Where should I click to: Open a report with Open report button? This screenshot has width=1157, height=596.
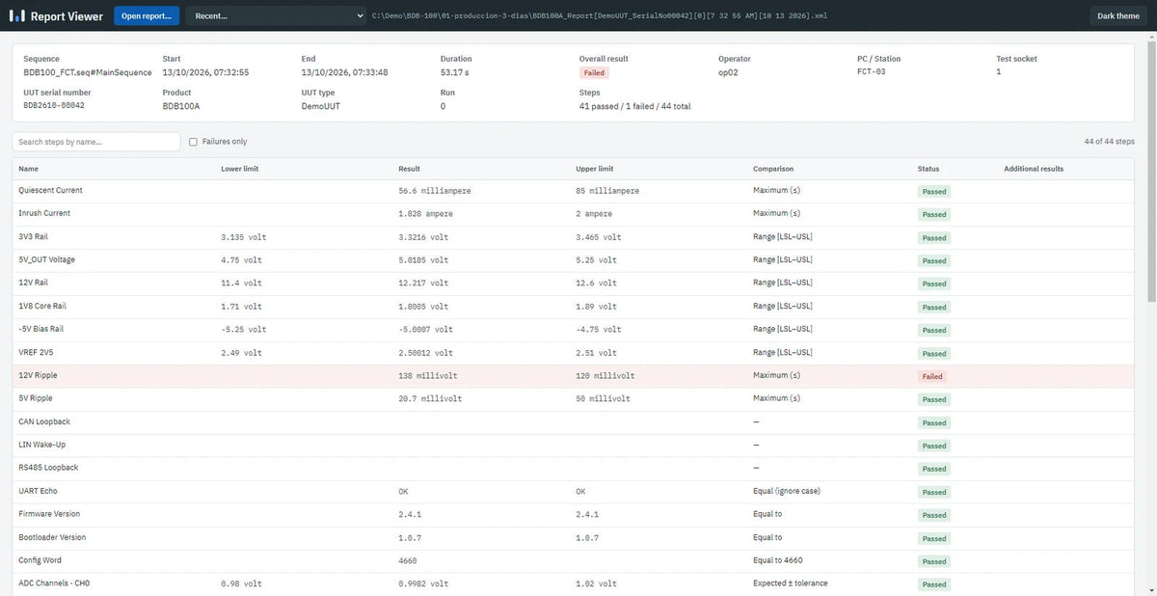(x=146, y=15)
